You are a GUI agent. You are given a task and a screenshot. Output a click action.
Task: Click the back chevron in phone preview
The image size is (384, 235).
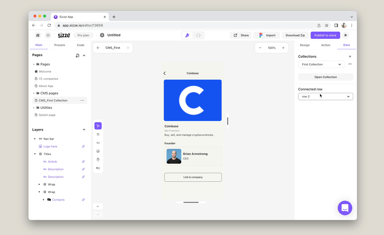(164, 73)
